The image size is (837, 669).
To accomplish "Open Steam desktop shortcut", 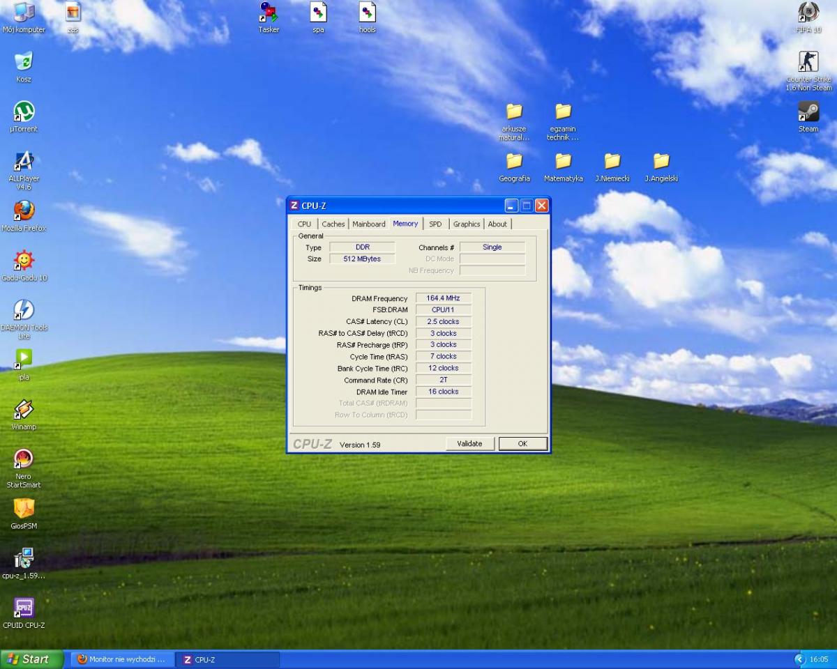I will click(x=808, y=116).
